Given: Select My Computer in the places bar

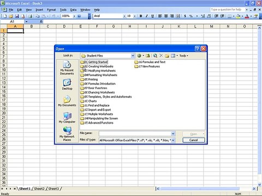Looking at the screenshot, I should 67,118.
